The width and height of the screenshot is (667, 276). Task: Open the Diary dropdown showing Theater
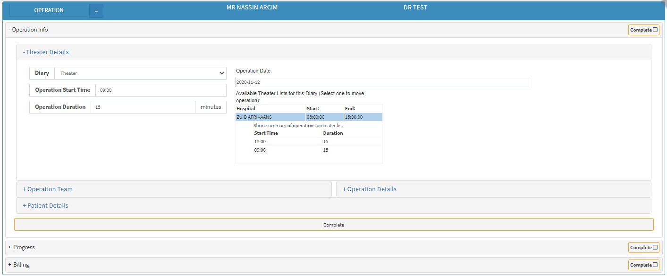[141, 73]
